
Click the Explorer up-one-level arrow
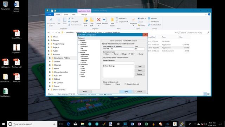click(59, 32)
